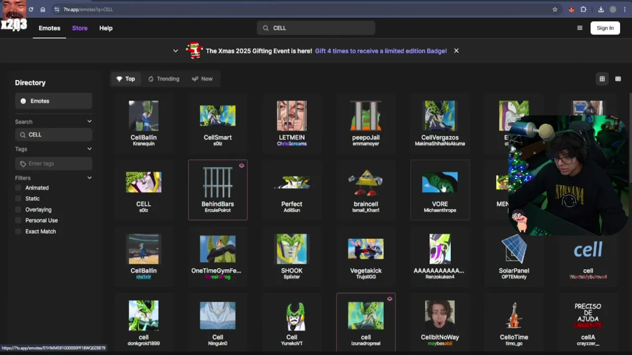The image size is (632, 355).
Task: Open creator Michaenthrope profile link
Action: (x=440, y=211)
